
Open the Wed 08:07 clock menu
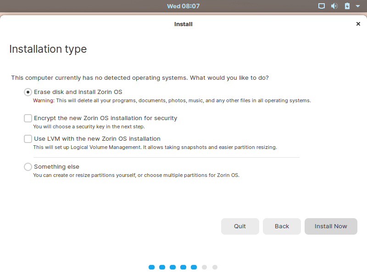[183, 6]
